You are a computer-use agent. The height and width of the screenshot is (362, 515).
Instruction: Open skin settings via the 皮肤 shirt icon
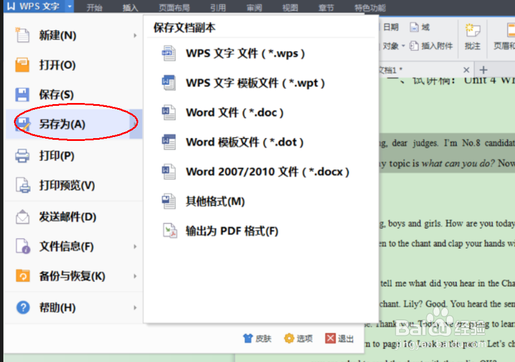[x=247, y=338]
